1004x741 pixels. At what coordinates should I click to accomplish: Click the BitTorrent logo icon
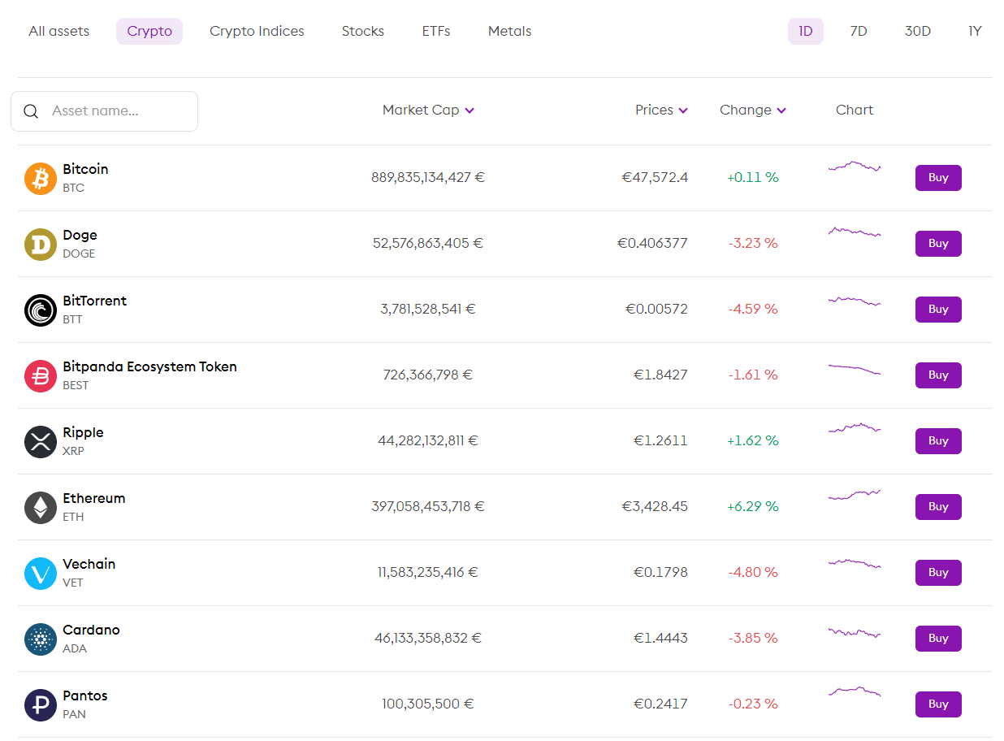(40, 310)
